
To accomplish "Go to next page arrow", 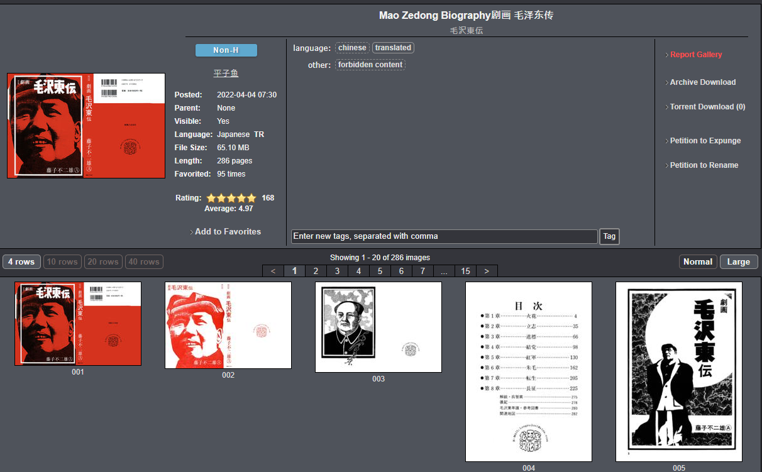I will pyautogui.click(x=487, y=271).
